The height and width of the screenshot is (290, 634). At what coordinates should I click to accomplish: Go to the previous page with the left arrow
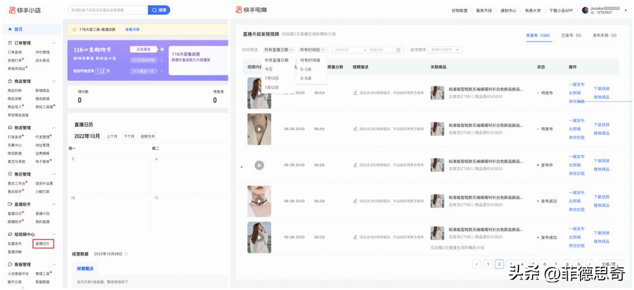pos(477,264)
